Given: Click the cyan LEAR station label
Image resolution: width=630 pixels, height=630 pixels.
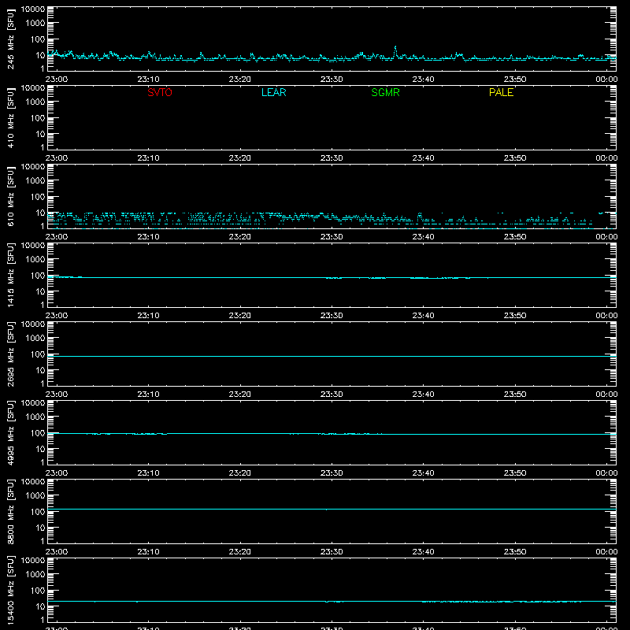Looking at the screenshot, I should pos(273,92).
